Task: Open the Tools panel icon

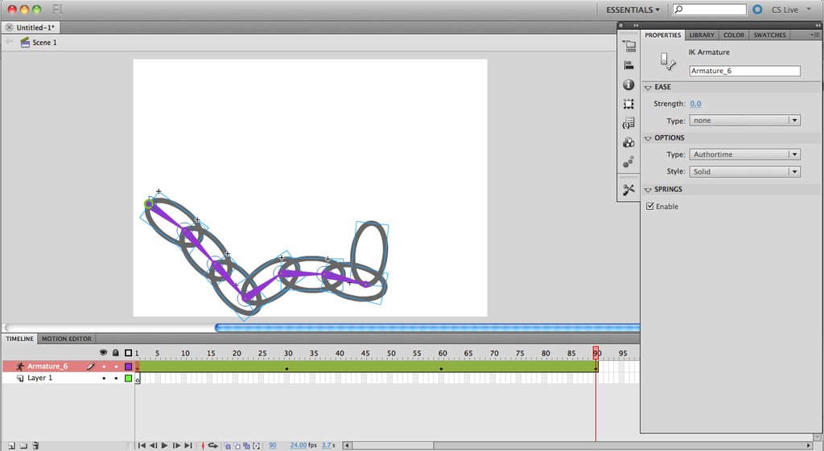Action: point(628,190)
